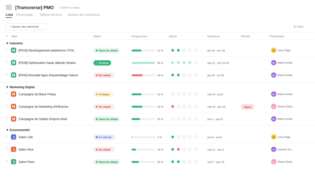Viewport: 315px width, 181px height.
Task: Click the 'sep 11 - juin 10 26' date
Action: (218, 63)
